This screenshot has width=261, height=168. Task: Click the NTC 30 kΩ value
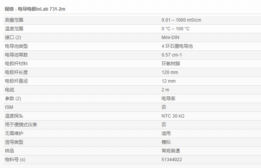[173, 116]
